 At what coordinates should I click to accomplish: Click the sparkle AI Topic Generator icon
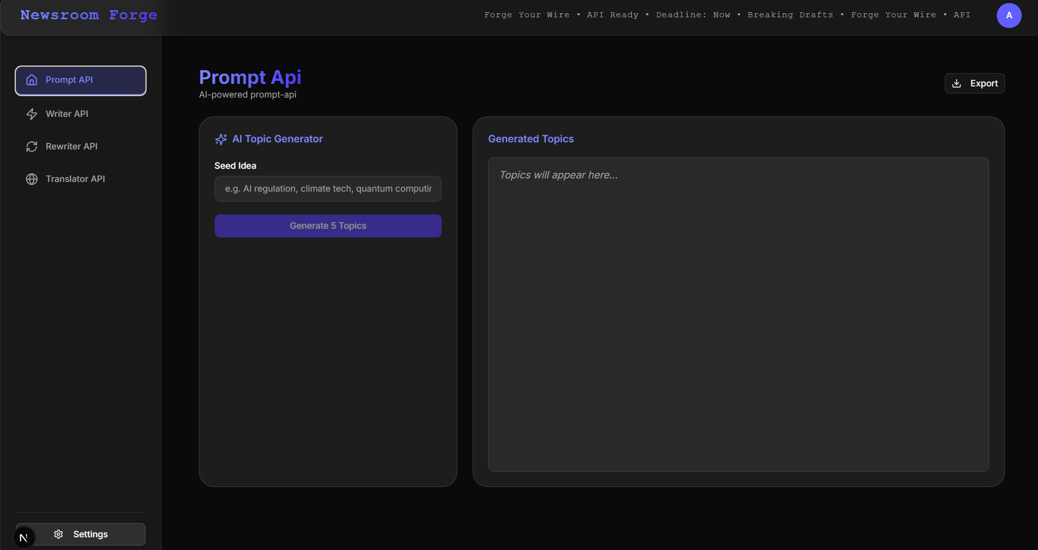tap(221, 139)
